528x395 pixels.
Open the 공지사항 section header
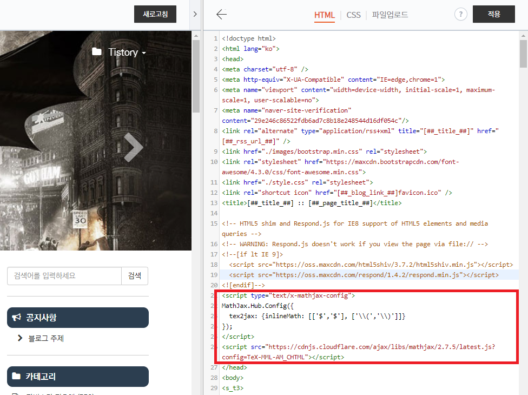(x=78, y=318)
